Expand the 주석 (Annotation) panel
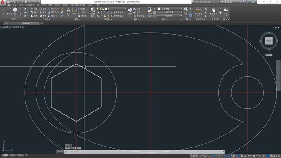 [77, 19]
